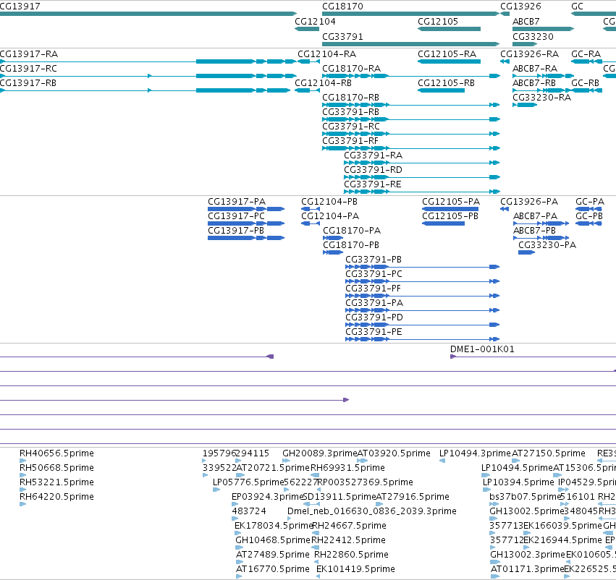
Task: Select the ABCB7 gene label
Action: (526, 22)
